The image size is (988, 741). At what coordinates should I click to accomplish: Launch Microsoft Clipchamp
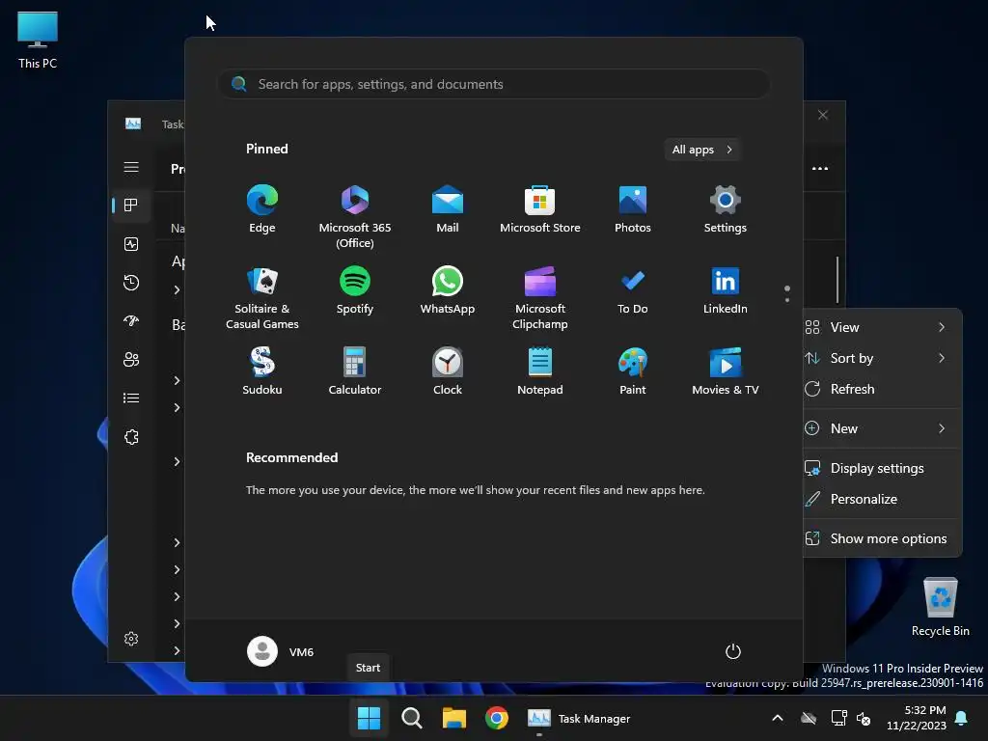tap(540, 297)
